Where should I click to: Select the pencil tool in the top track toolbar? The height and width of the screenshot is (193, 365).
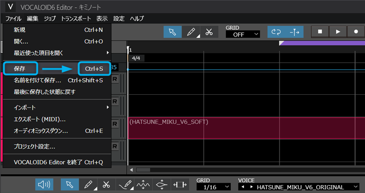click(191, 32)
